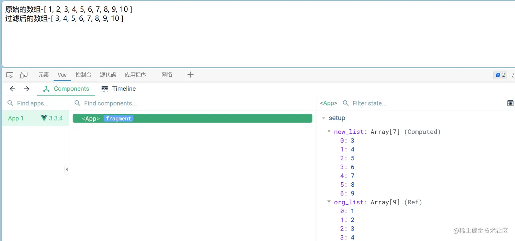
Task: Click new_list entry 3: 6
Action: pyautogui.click(x=347, y=167)
